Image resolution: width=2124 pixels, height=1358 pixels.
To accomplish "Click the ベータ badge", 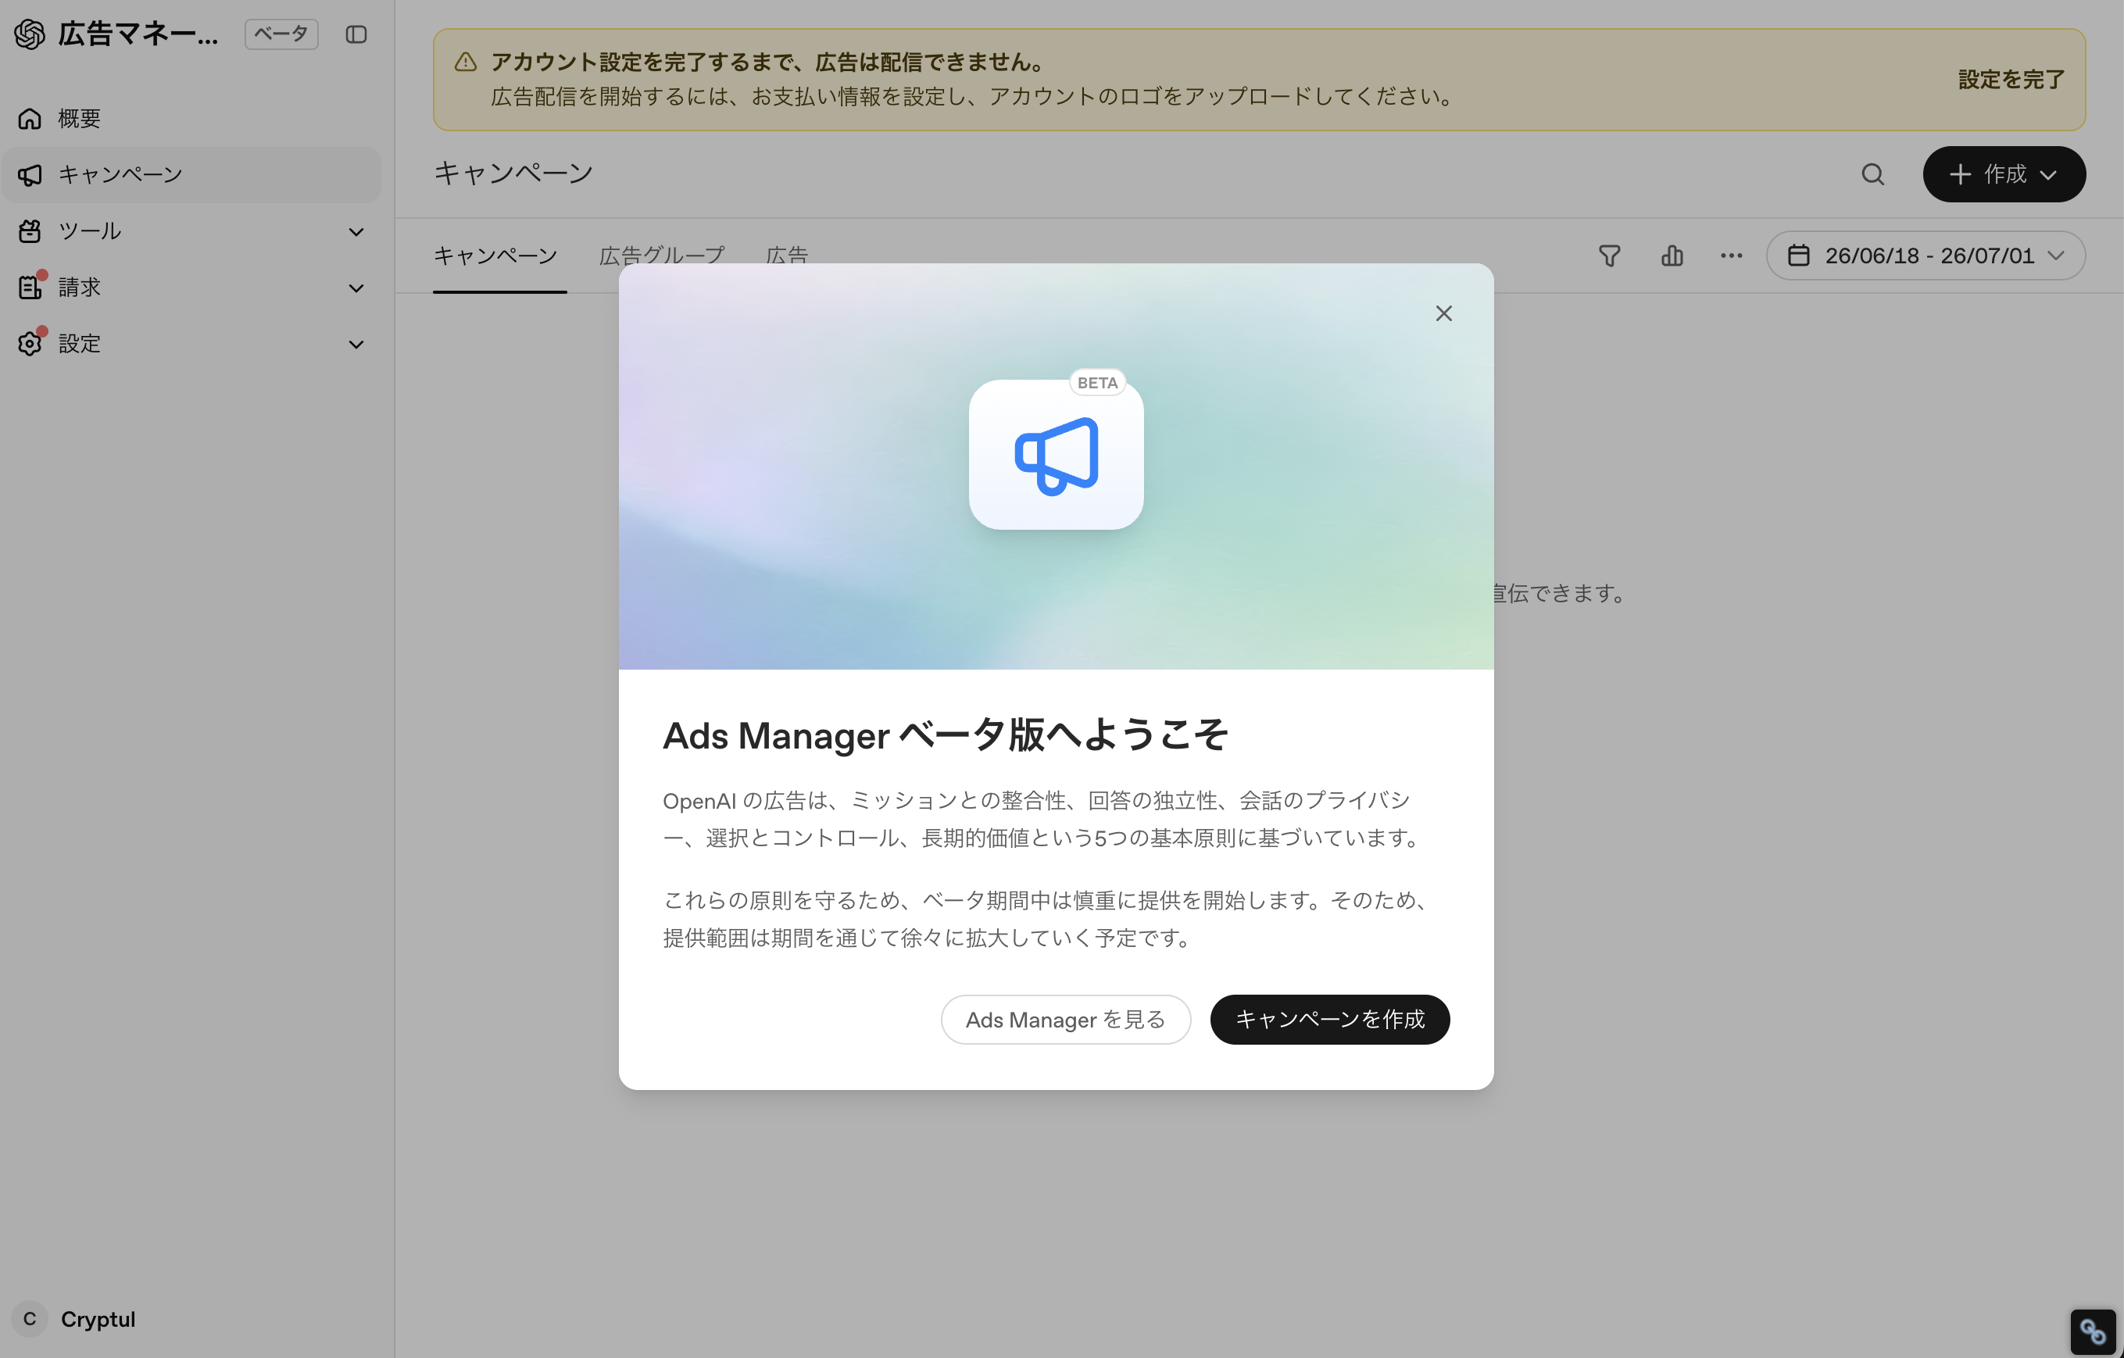I will point(281,34).
